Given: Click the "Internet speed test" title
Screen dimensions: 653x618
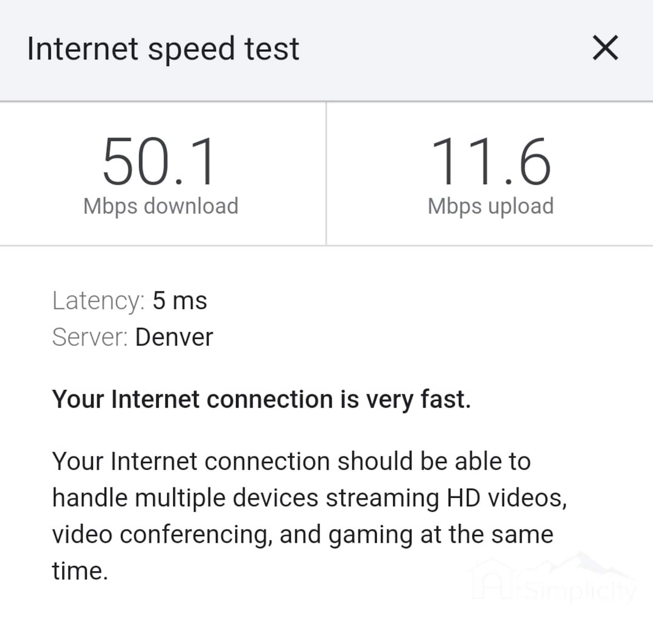Looking at the screenshot, I should coord(163,49).
